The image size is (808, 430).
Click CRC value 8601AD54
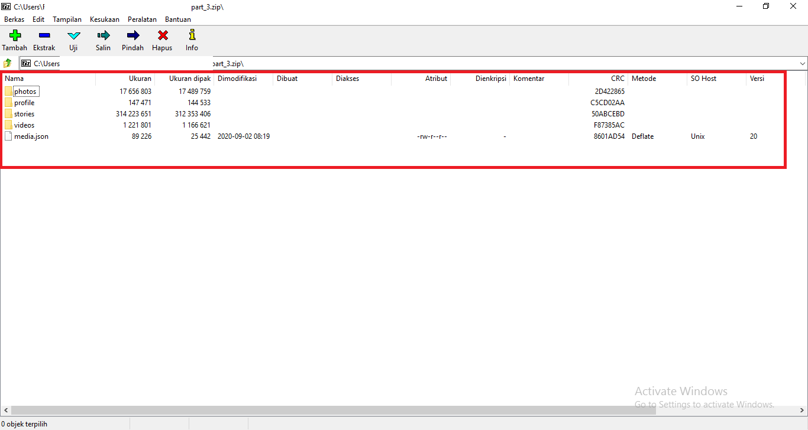coord(609,136)
